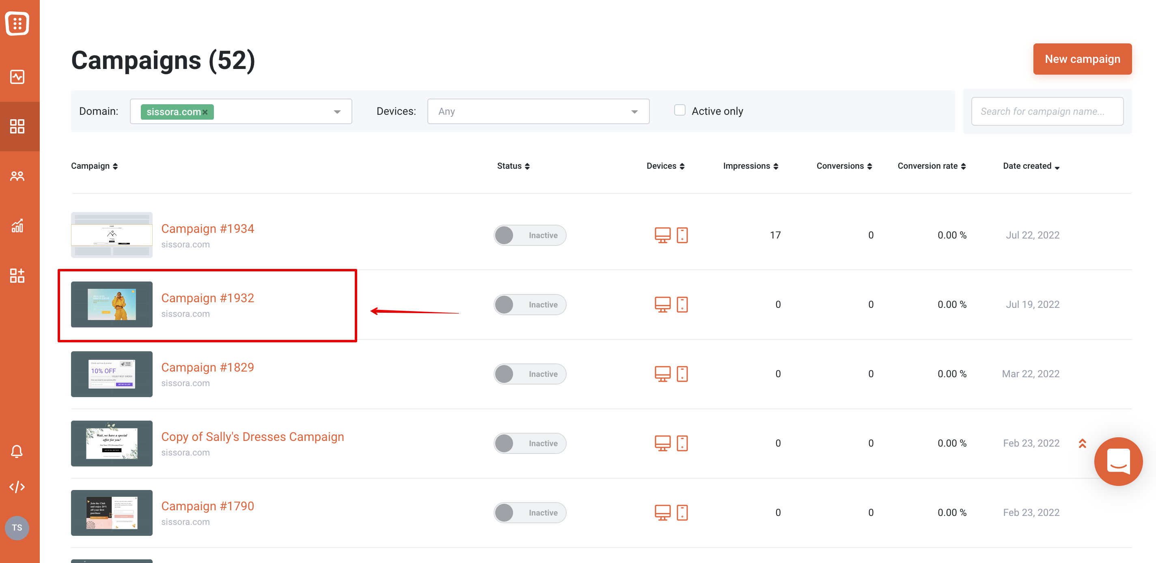Sort by Campaign column

pyautogui.click(x=94, y=166)
